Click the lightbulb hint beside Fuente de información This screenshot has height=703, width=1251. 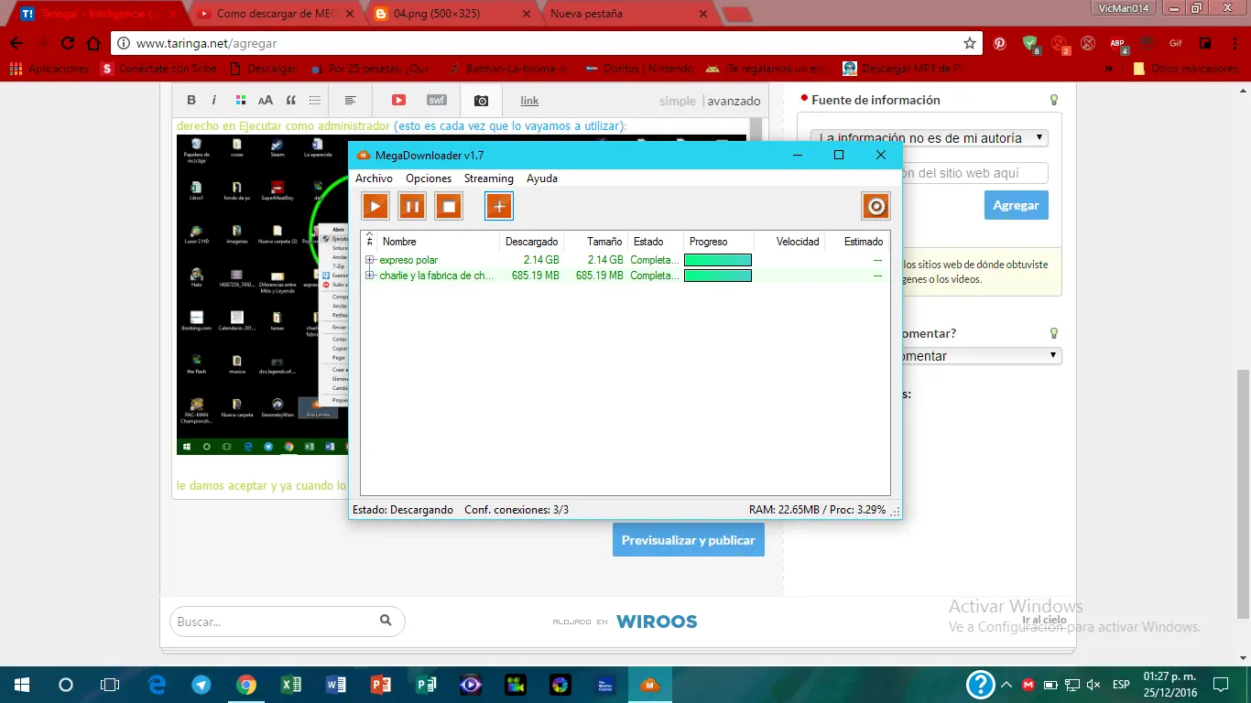tap(1053, 100)
